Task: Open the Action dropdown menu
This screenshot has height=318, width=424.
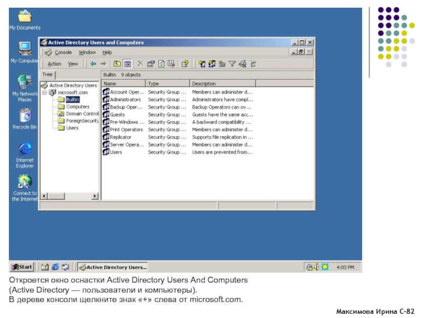Action: tap(55, 64)
